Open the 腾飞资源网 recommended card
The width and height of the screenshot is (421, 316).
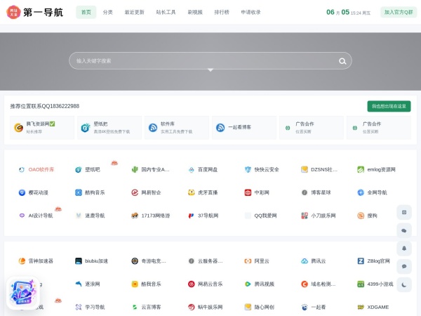click(42, 127)
